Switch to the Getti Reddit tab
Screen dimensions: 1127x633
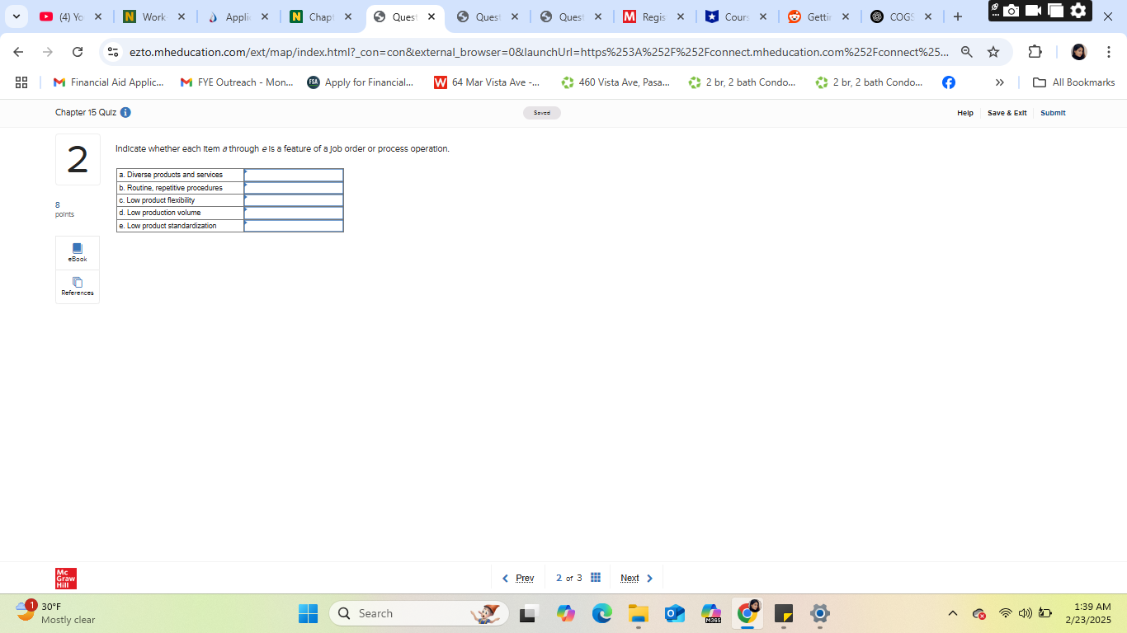[821, 16]
